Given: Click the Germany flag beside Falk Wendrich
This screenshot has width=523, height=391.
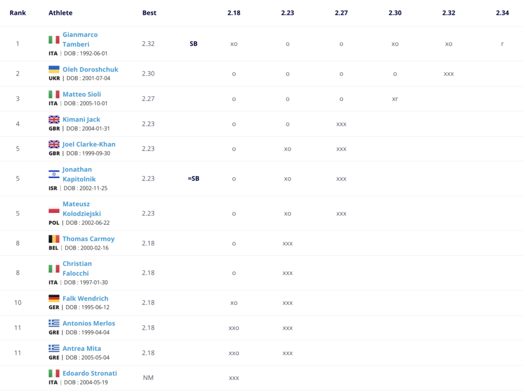Looking at the screenshot, I should tap(54, 298).
